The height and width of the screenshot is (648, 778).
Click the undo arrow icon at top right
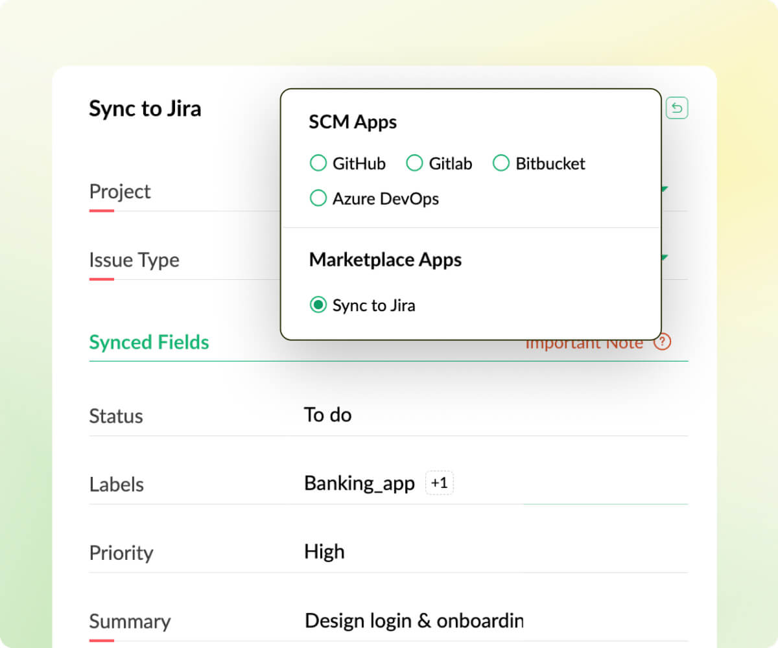(x=677, y=108)
